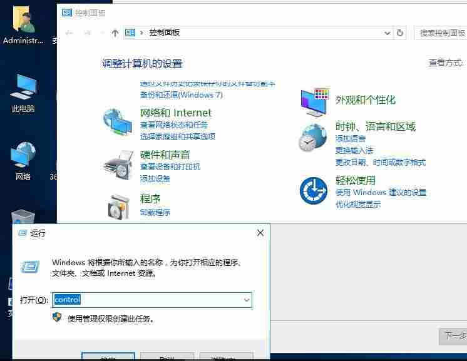Click 更改日期、时间或数字格式 link

381,163
